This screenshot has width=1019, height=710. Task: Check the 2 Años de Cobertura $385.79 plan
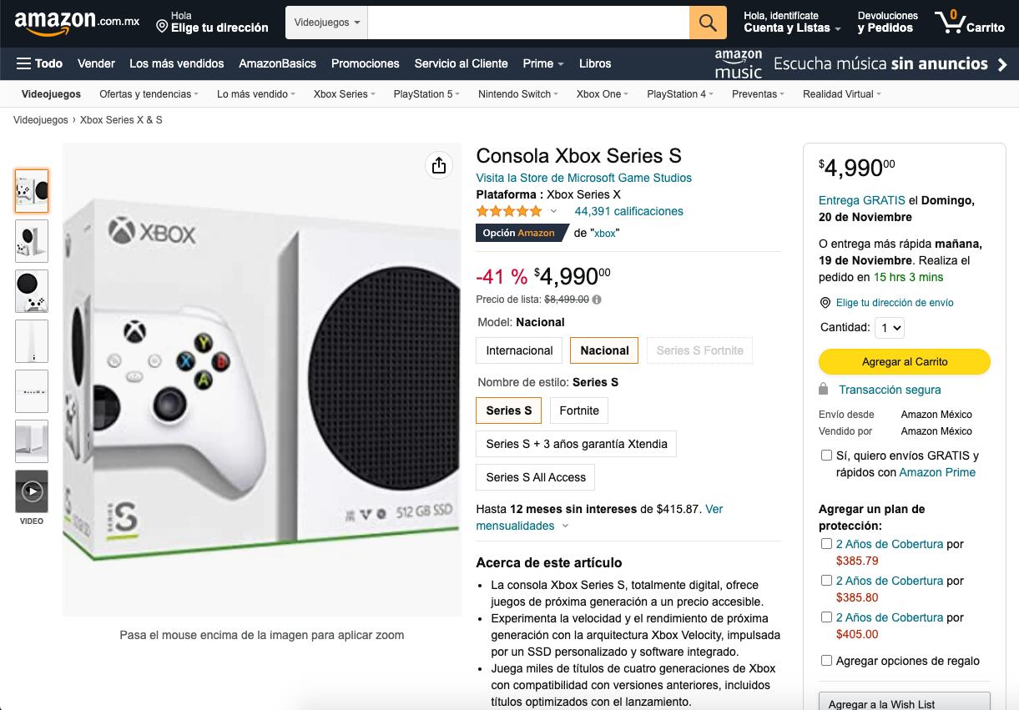tap(826, 544)
